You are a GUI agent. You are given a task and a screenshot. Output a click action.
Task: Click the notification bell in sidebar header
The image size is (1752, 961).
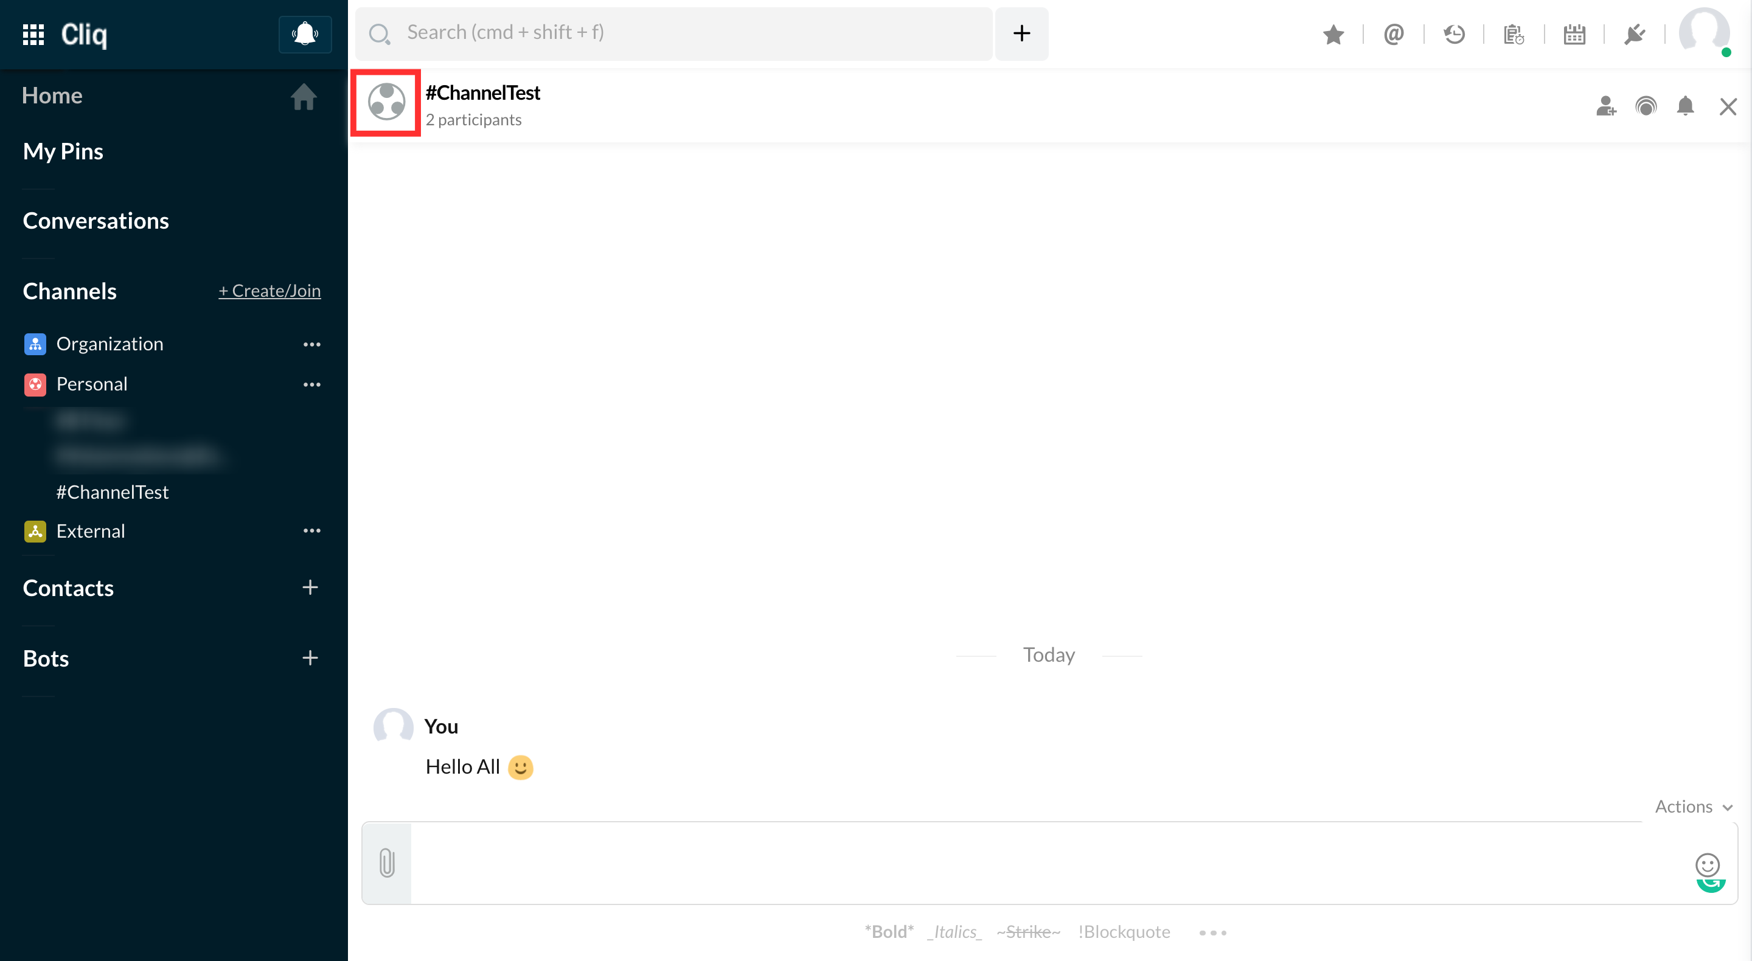tap(305, 34)
